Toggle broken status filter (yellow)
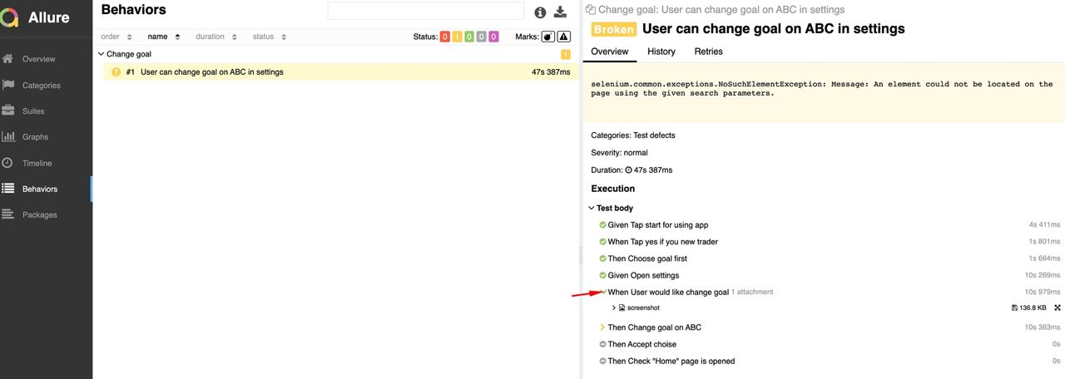1065x379 pixels. (x=457, y=37)
